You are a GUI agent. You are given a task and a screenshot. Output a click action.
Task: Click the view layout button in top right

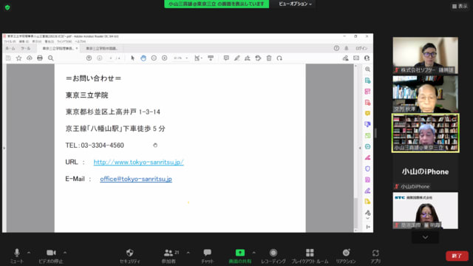pyautogui.click(x=460, y=6)
